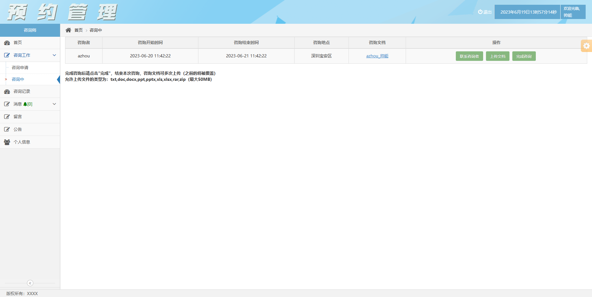Image resolution: width=592 pixels, height=297 pixels.
Task: Click the edit icon beside 消息
Action: tap(7, 104)
